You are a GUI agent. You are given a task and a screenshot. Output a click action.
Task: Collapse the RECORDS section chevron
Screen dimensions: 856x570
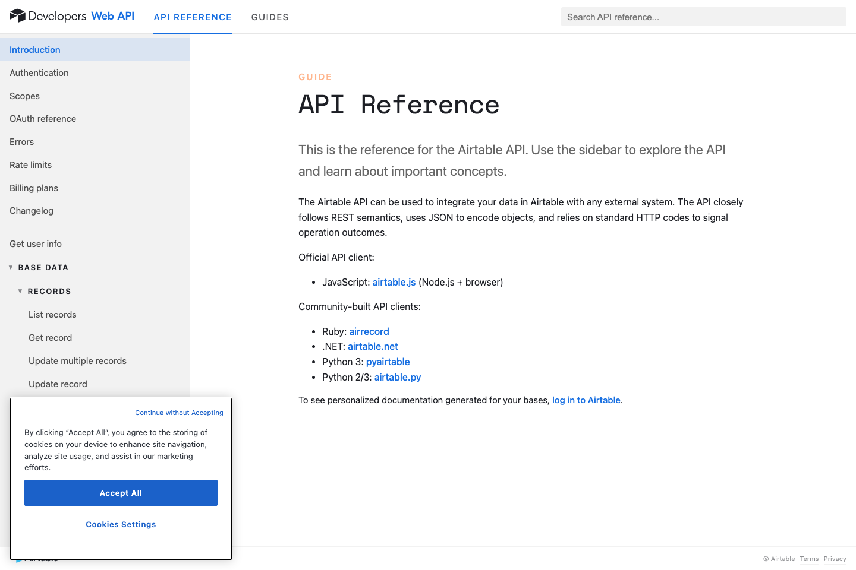(19, 291)
